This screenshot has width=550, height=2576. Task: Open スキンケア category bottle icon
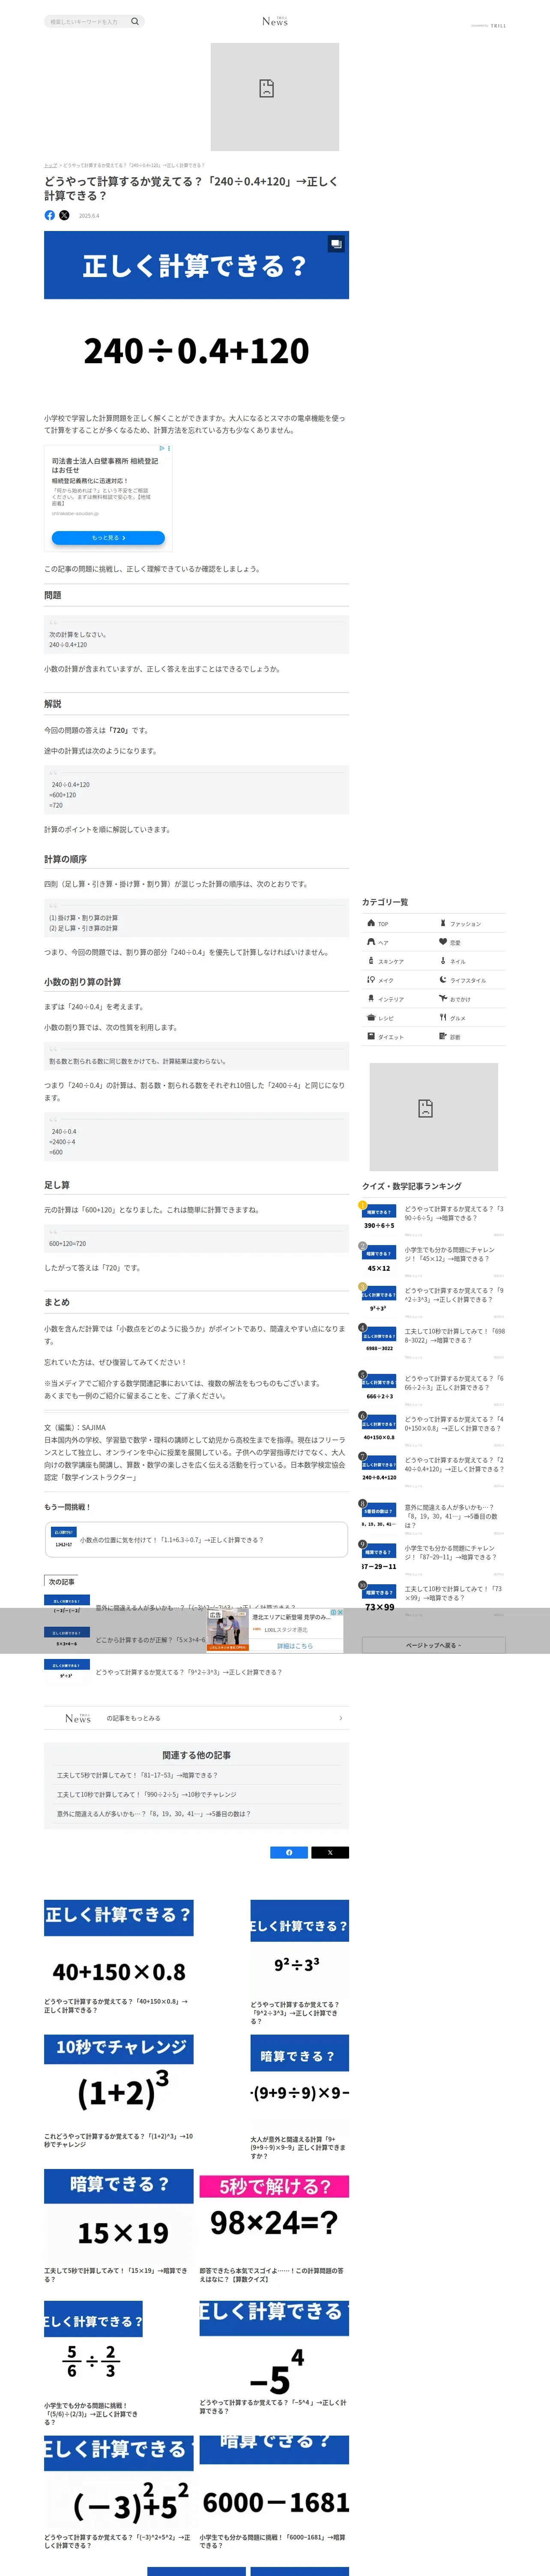pos(371,961)
